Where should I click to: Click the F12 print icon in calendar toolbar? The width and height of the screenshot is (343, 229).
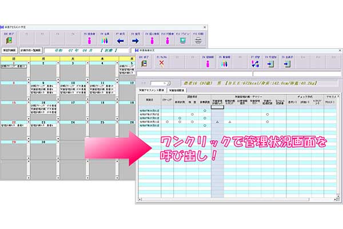(197, 40)
